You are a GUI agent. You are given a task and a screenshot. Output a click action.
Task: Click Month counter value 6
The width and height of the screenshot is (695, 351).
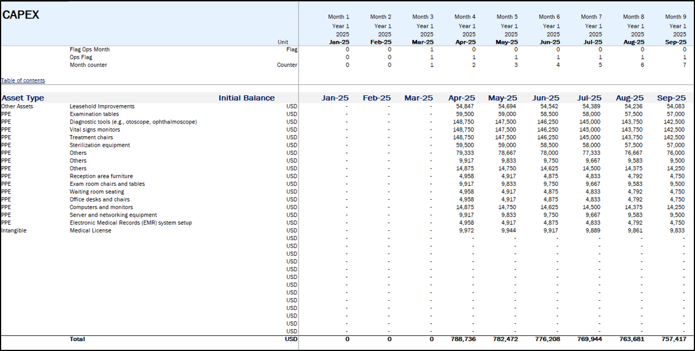click(642, 65)
